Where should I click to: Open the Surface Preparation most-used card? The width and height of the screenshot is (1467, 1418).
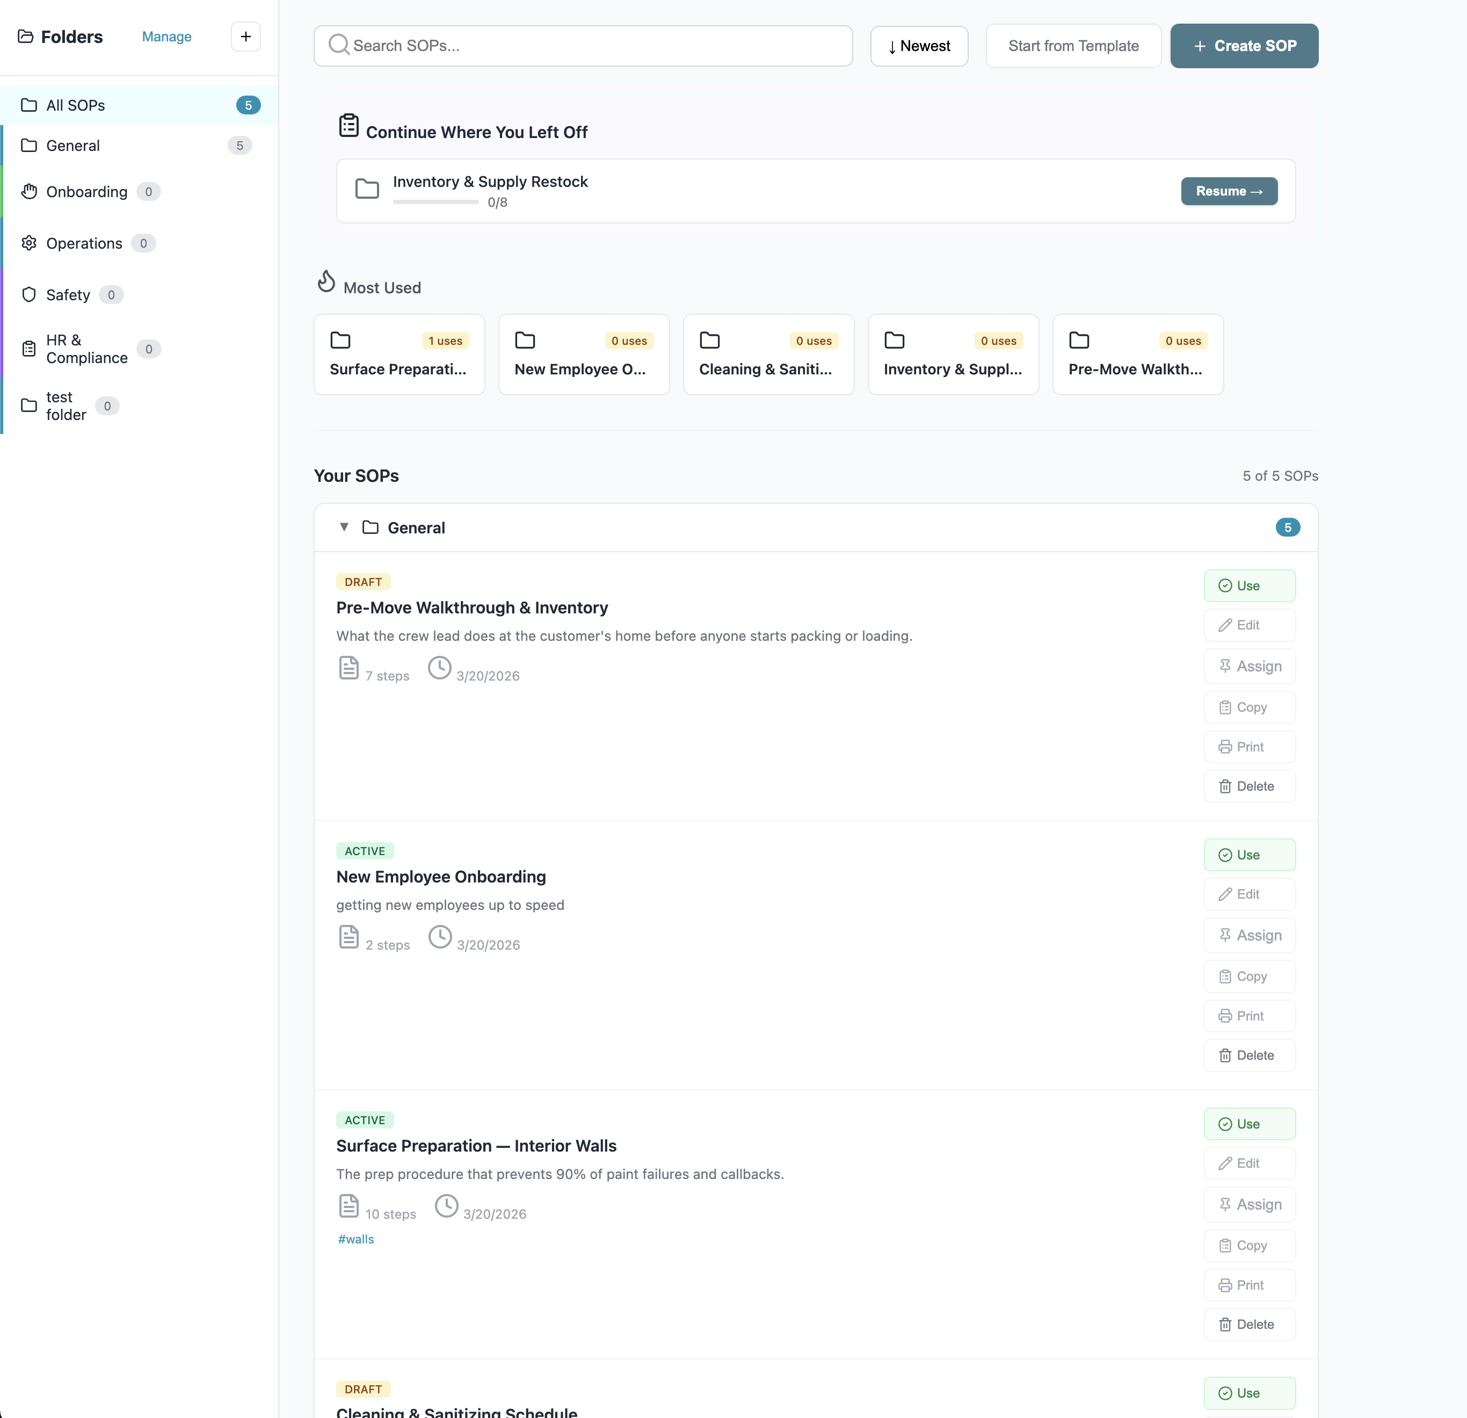[399, 355]
